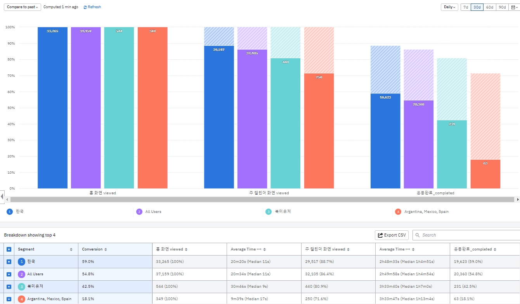Sort by the Conversion column arrows
This screenshot has height=304, width=520.
click(x=106, y=249)
